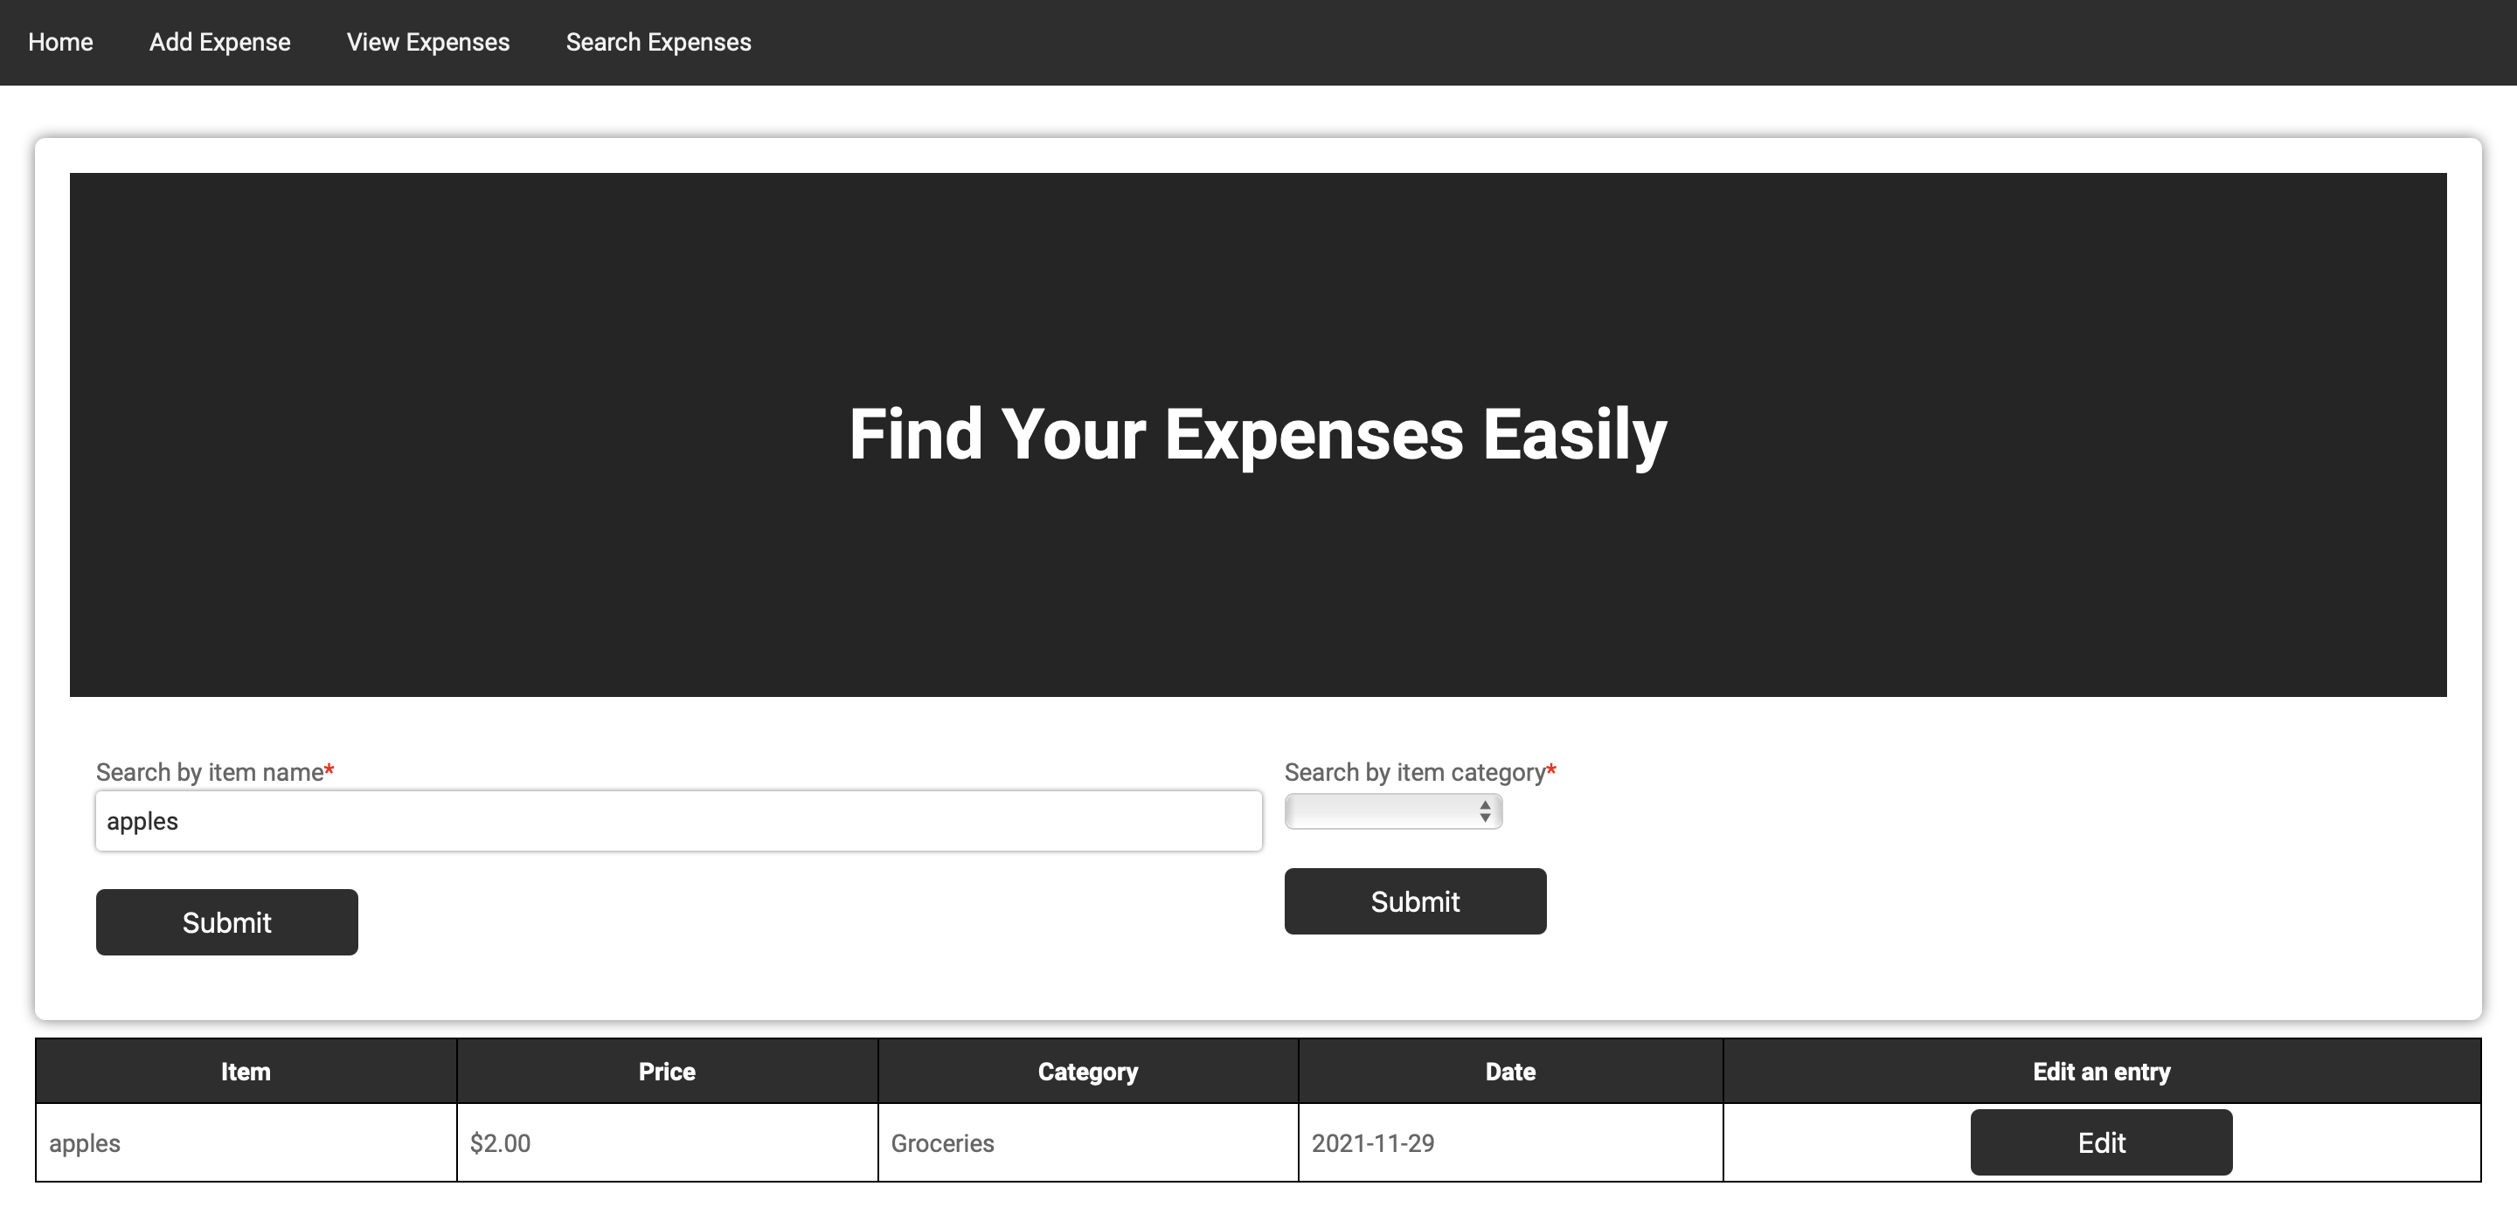Viewport: 2517px width, 1207px height.
Task: Submit the item name search form
Action: tap(226, 923)
